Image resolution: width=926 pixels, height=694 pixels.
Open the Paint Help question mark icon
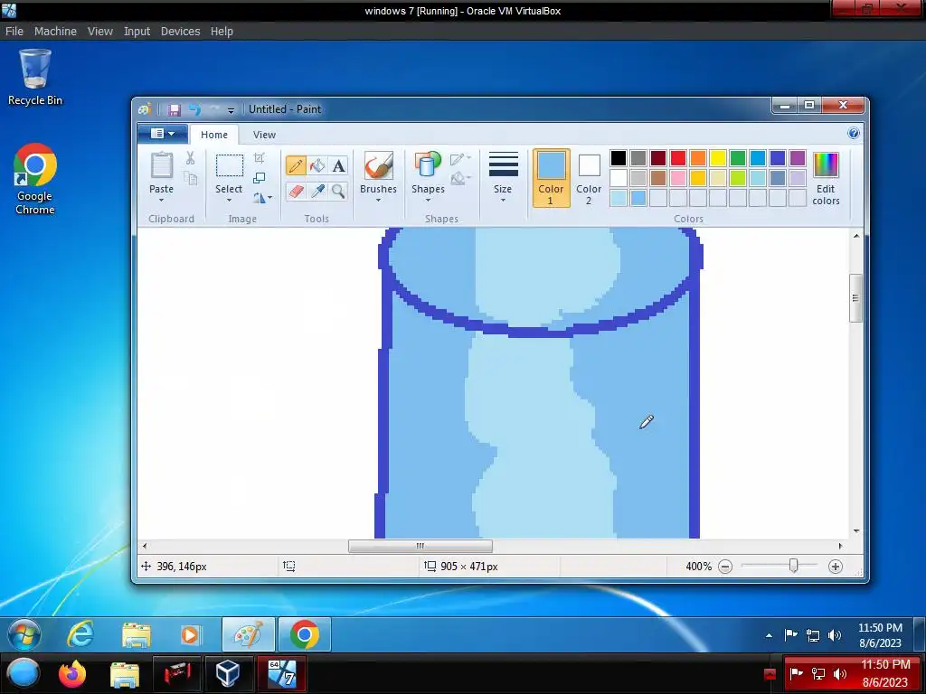click(853, 134)
